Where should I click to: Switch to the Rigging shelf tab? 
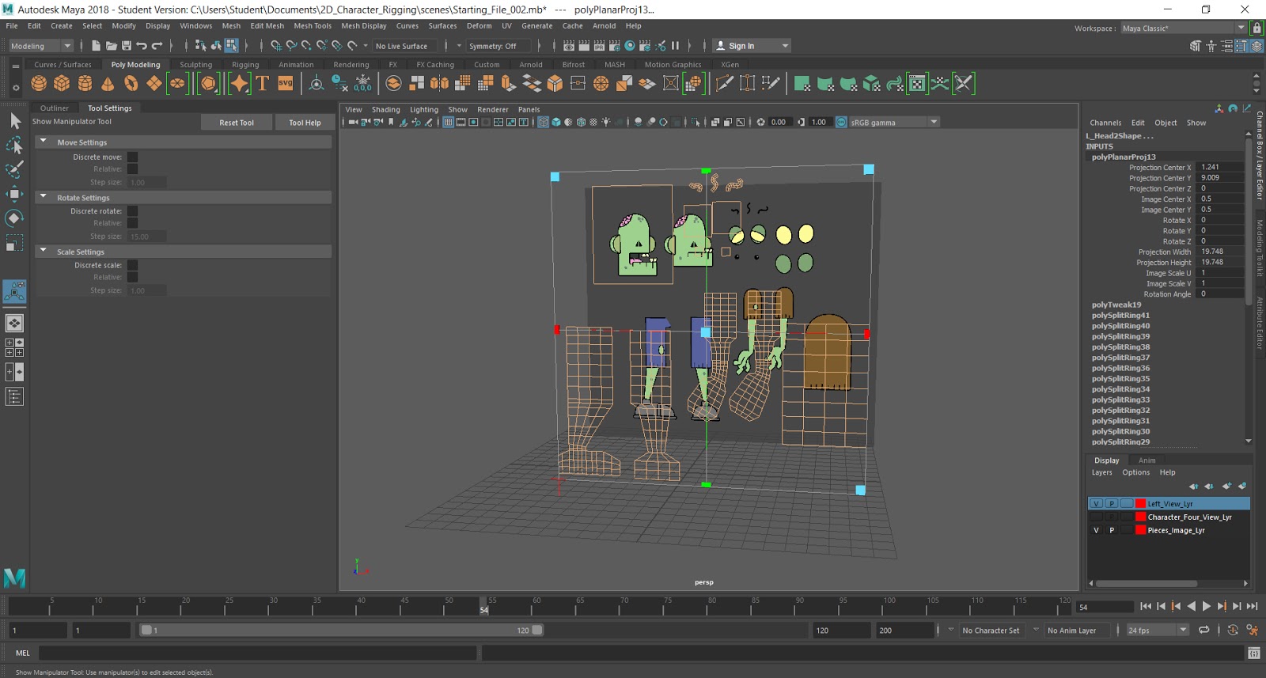pos(245,65)
